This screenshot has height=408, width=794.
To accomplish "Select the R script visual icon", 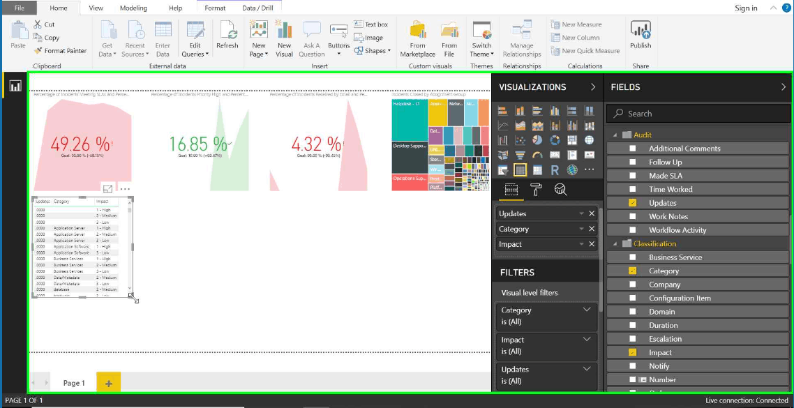I will (x=555, y=169).
